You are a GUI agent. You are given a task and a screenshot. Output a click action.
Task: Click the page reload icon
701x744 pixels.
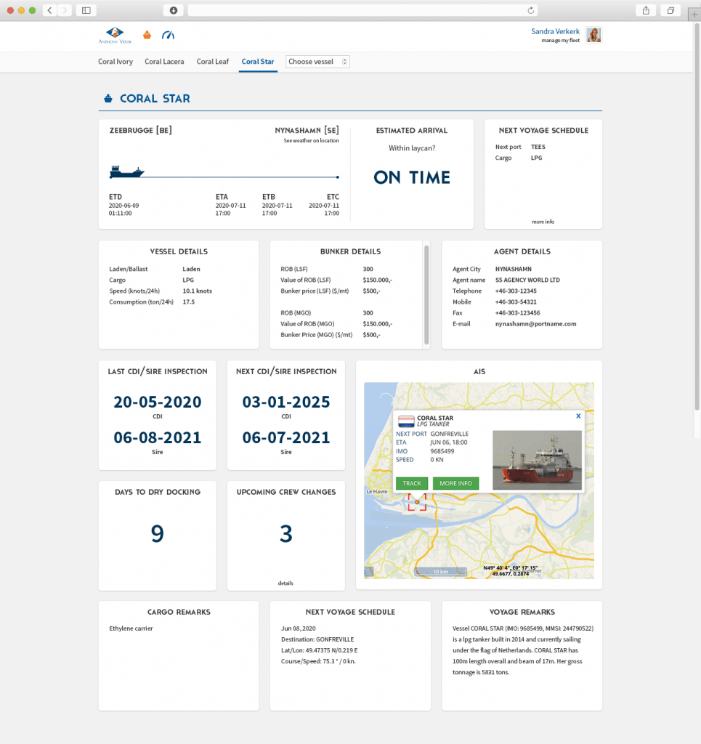531,10
